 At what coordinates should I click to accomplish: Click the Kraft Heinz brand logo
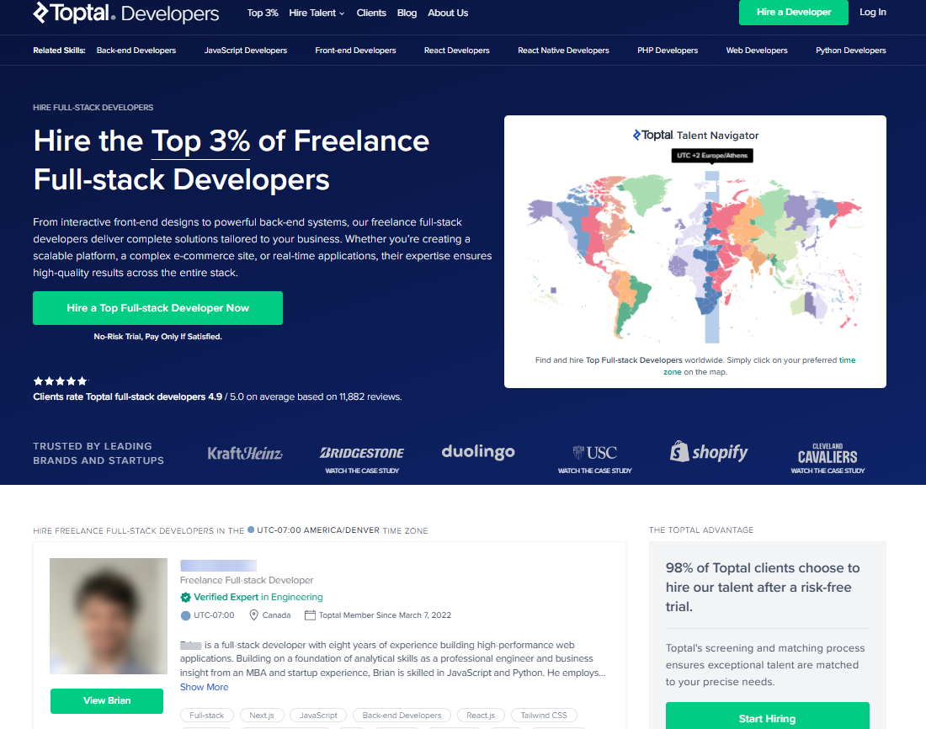point(245,454)
